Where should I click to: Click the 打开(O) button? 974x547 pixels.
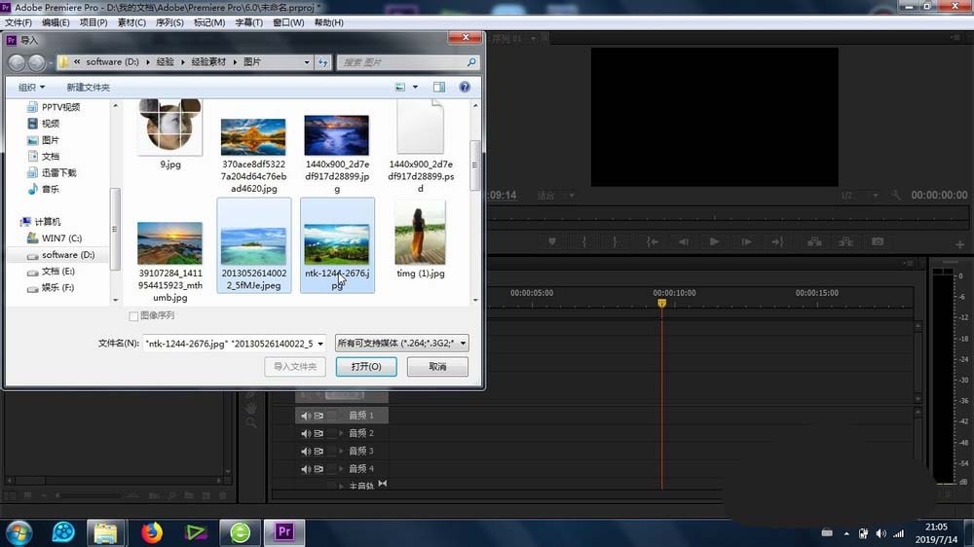tap(366, 367)
